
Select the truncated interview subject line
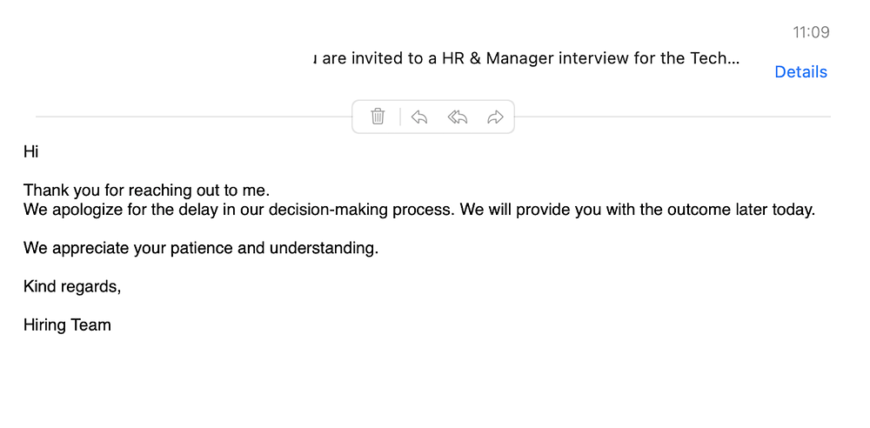click(x=526, y=58)
